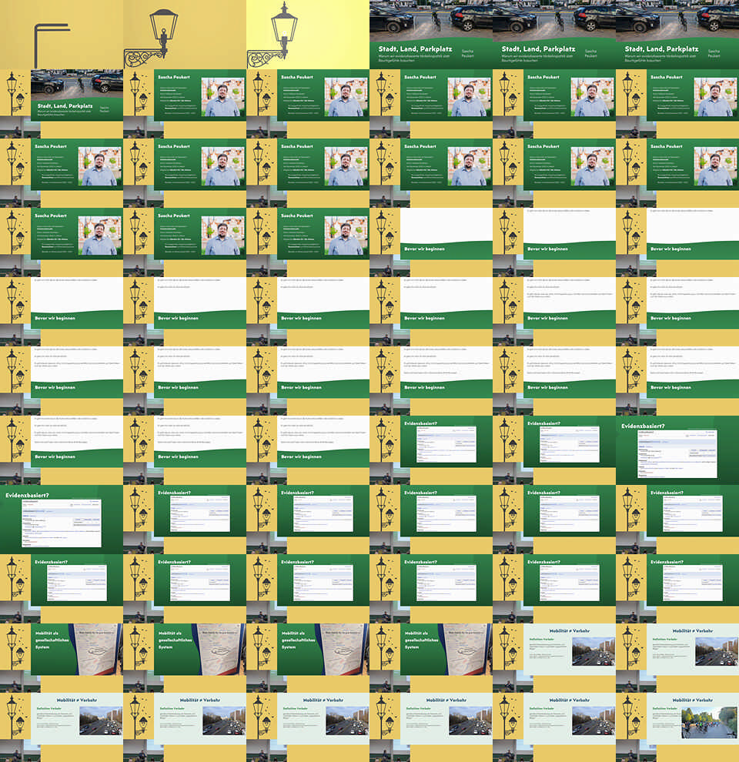Click the middle full-frame 'Stadt, Land, Parkplatz' thumbnail
This screenshot has height=762, width=739.
[554, 35]
